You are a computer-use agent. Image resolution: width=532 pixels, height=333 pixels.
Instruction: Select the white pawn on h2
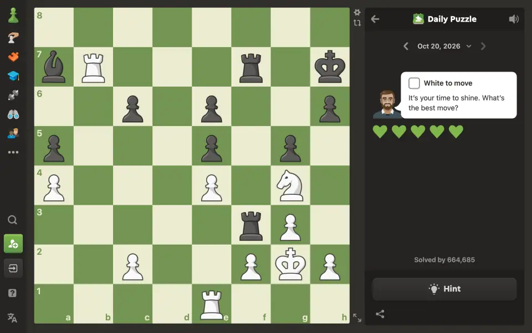click(330, 267)
